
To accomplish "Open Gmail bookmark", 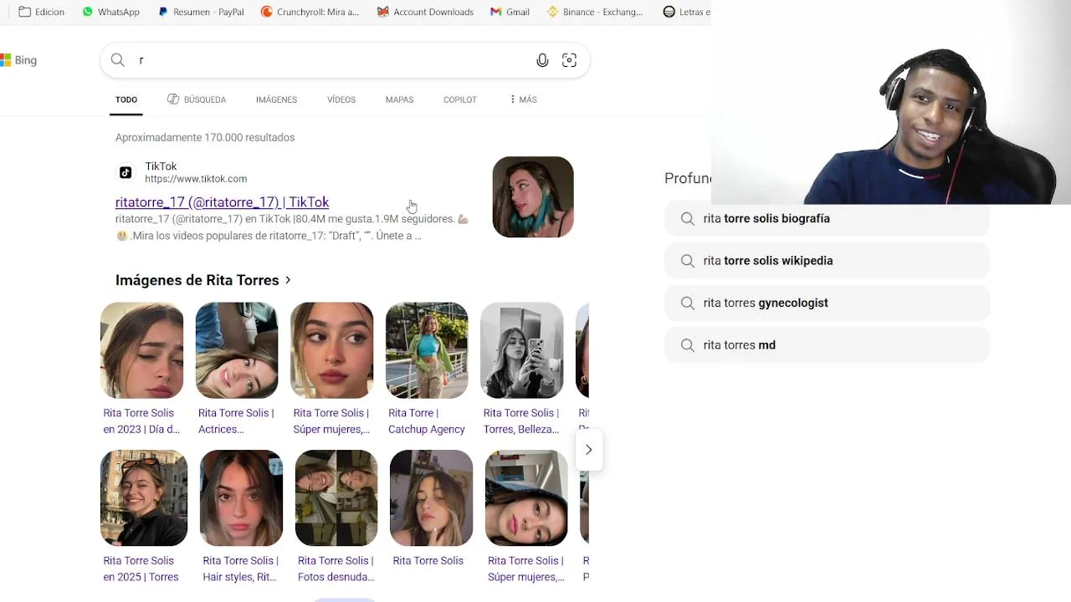I will (510, 12).
